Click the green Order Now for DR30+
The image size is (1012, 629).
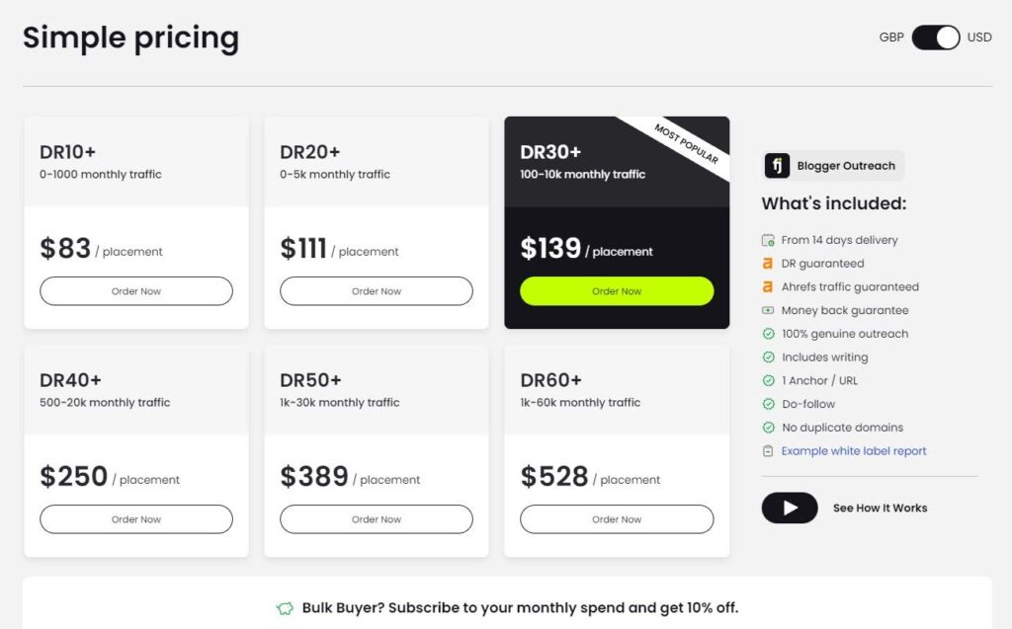coord(617,291)
